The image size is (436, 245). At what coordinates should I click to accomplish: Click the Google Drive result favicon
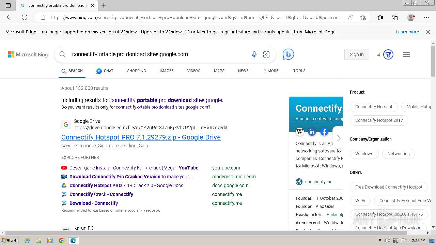[66, 125]
